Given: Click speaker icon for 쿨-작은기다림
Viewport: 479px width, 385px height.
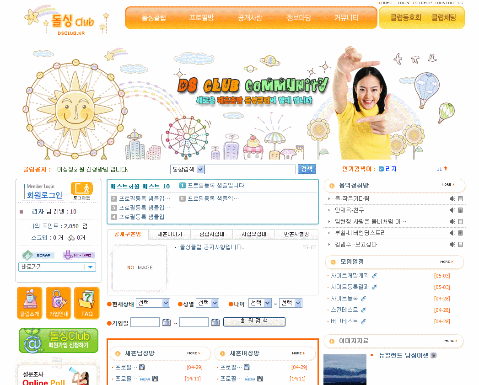Looking at the screenshot, I should pyautogui.click(x=452, y=199).
